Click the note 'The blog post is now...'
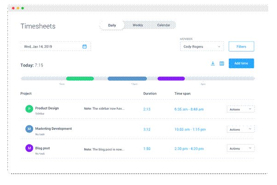This screenshot has width=277, height=185. (104, 149)
